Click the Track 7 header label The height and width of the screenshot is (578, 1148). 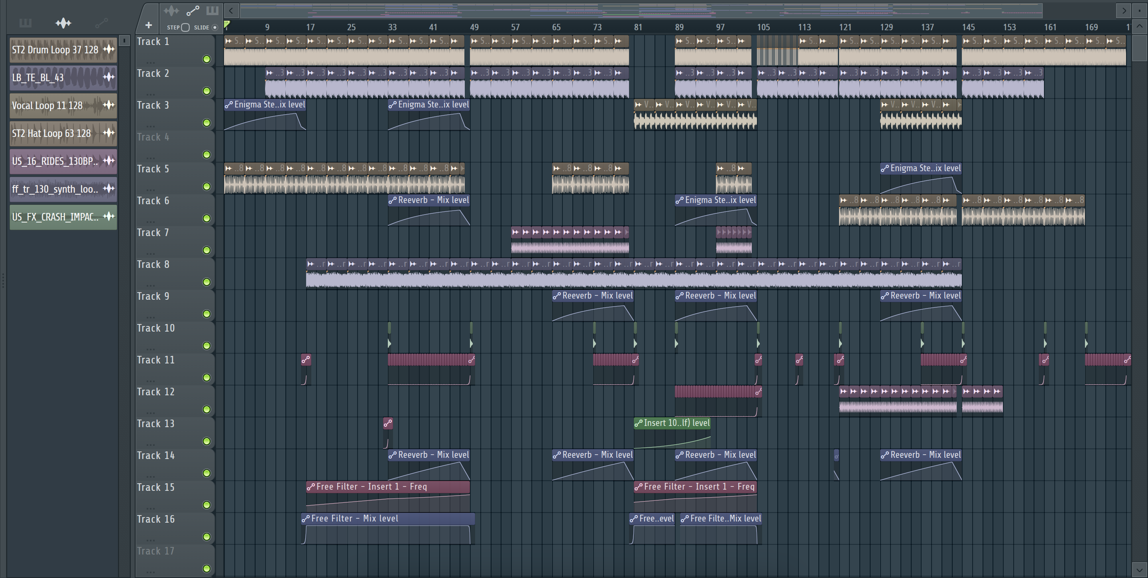coord(153,233)
